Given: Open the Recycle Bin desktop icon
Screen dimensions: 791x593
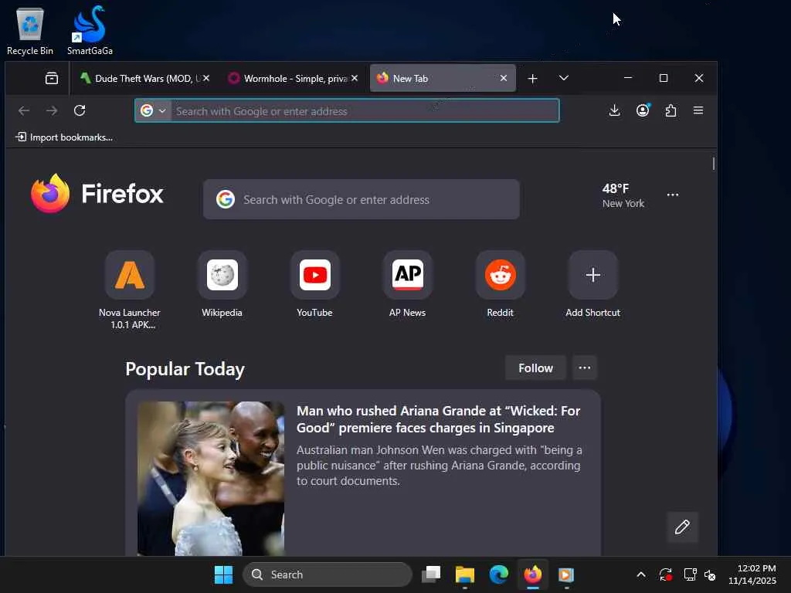Looking at the screenshot, I should click(x=30, y=31).
